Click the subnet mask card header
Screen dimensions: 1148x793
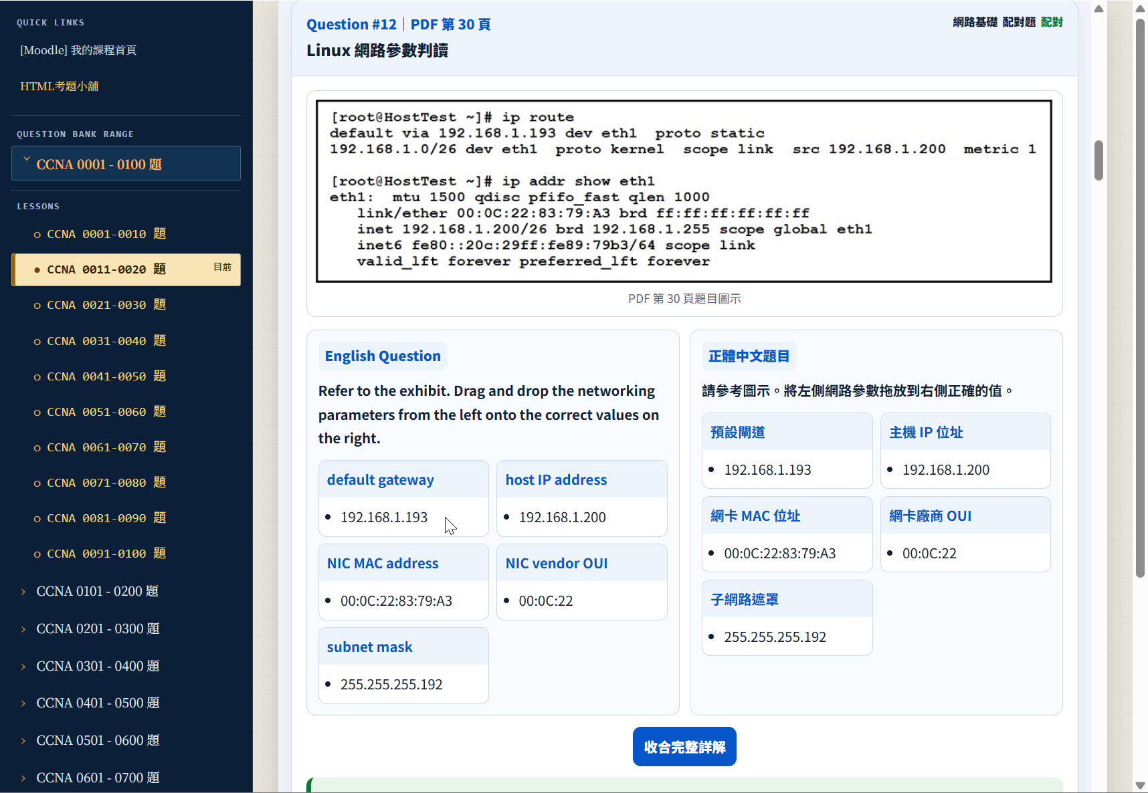(x=403, y=647)
